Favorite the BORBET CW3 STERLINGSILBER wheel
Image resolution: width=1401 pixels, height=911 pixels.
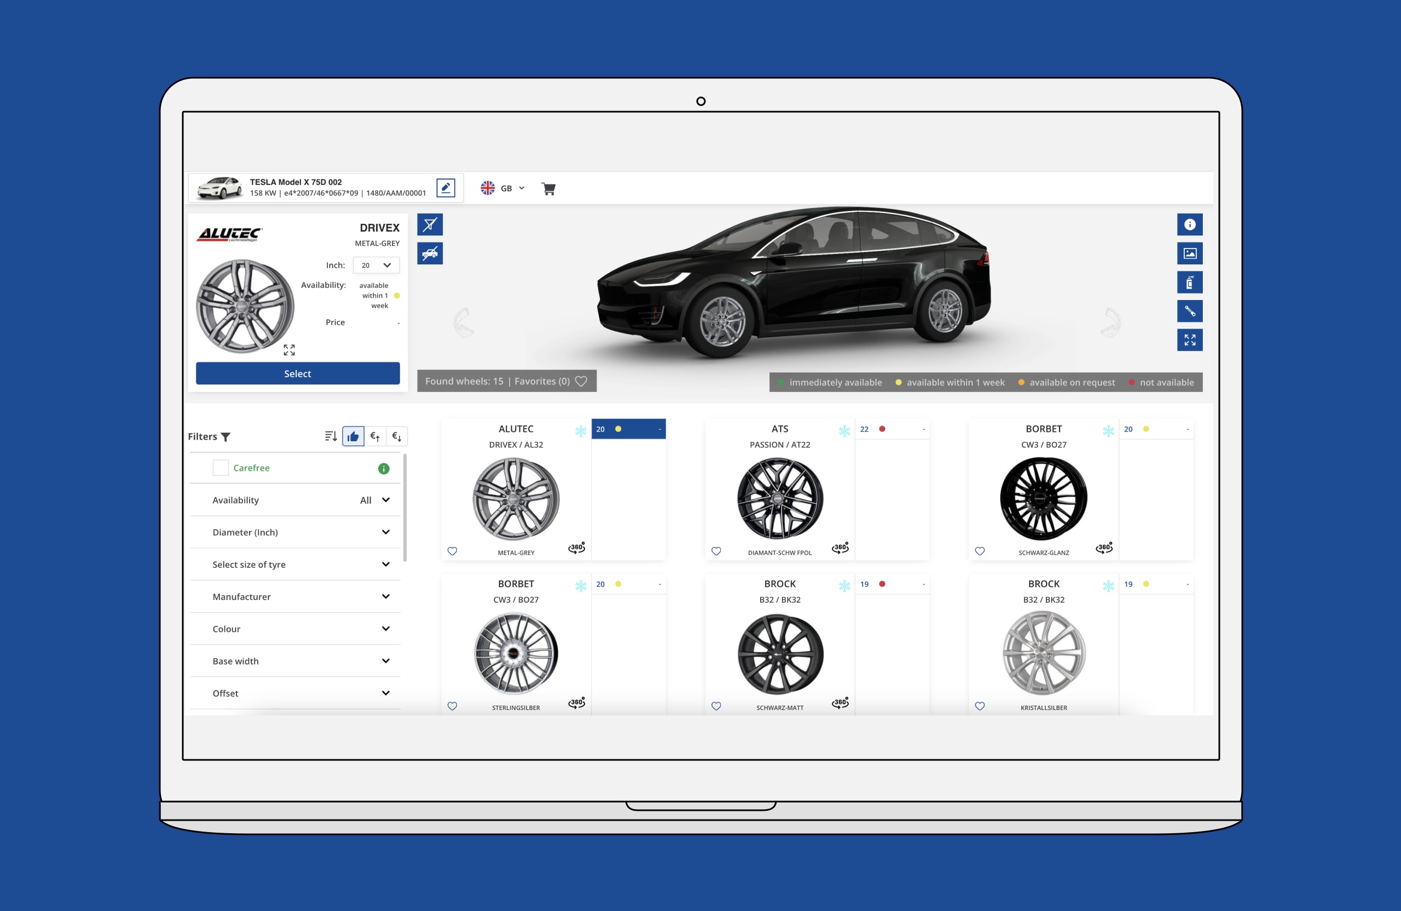(x=452, y=706)
